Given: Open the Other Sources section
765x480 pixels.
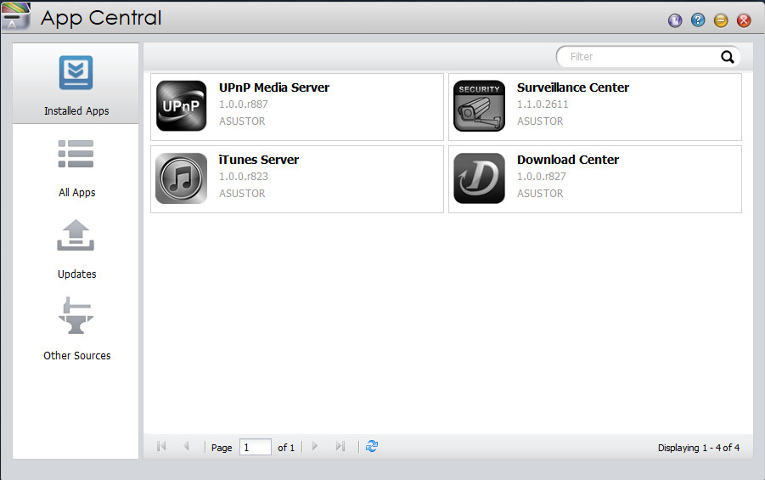Looking at the screenshot, I should pos(76,330).
